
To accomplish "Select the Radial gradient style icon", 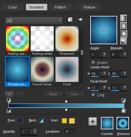I will coord(124,41).
